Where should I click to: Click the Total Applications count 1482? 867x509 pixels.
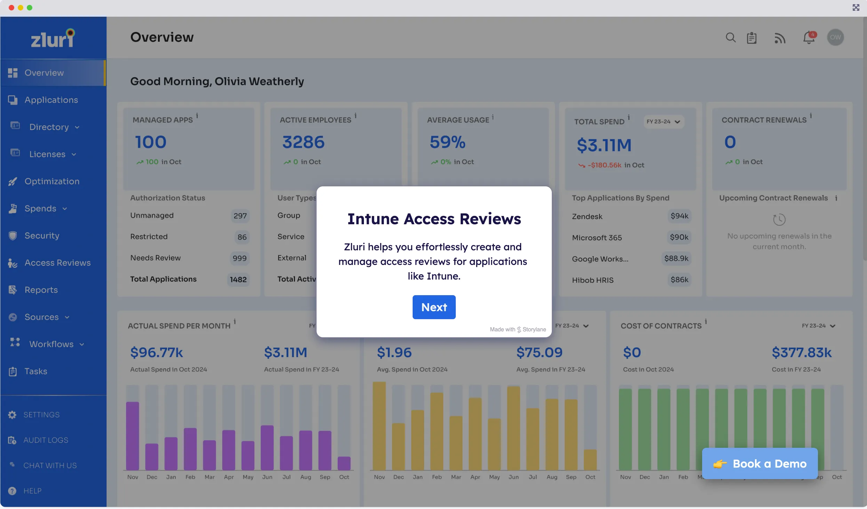238,280
